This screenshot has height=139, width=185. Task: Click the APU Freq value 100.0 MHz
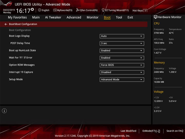(x=159, y=43)
